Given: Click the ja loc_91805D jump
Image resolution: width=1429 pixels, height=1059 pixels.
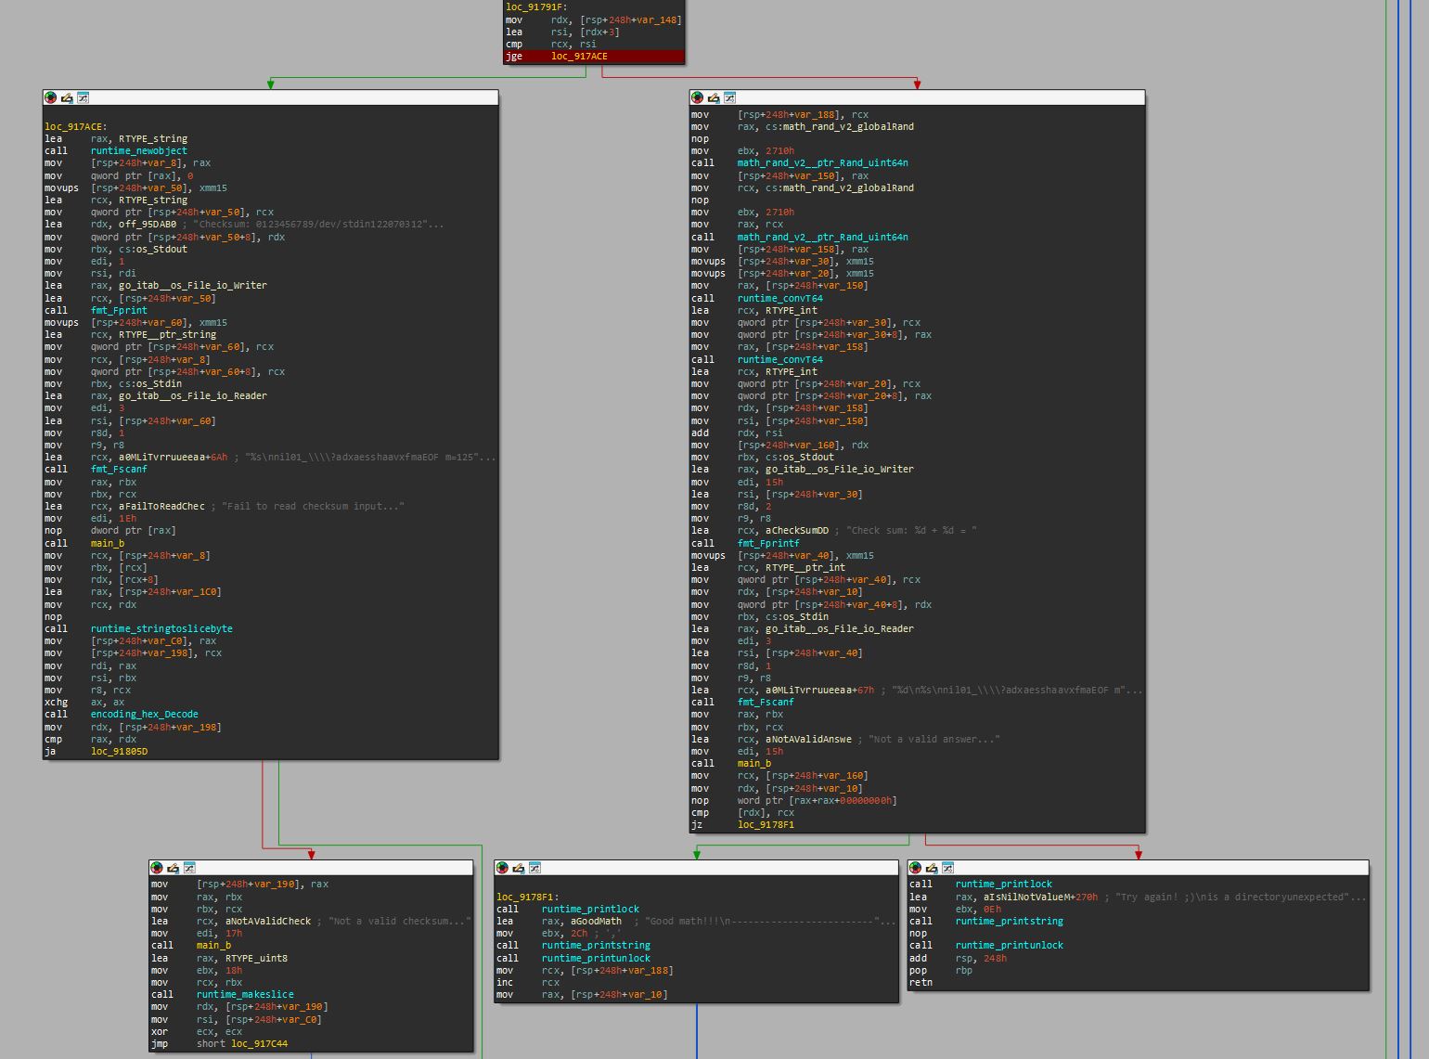Looking at the screenshot, I should tap(96, 751).
